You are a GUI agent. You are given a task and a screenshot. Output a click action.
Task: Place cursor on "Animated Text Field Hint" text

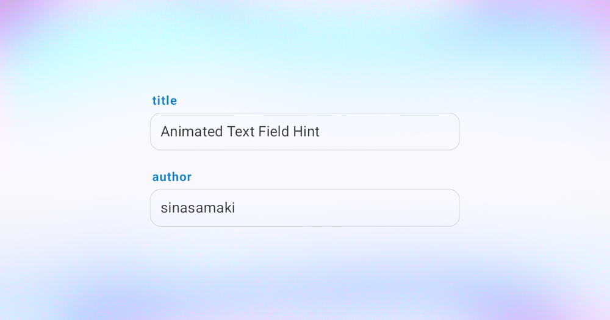(x=240, y=132)
